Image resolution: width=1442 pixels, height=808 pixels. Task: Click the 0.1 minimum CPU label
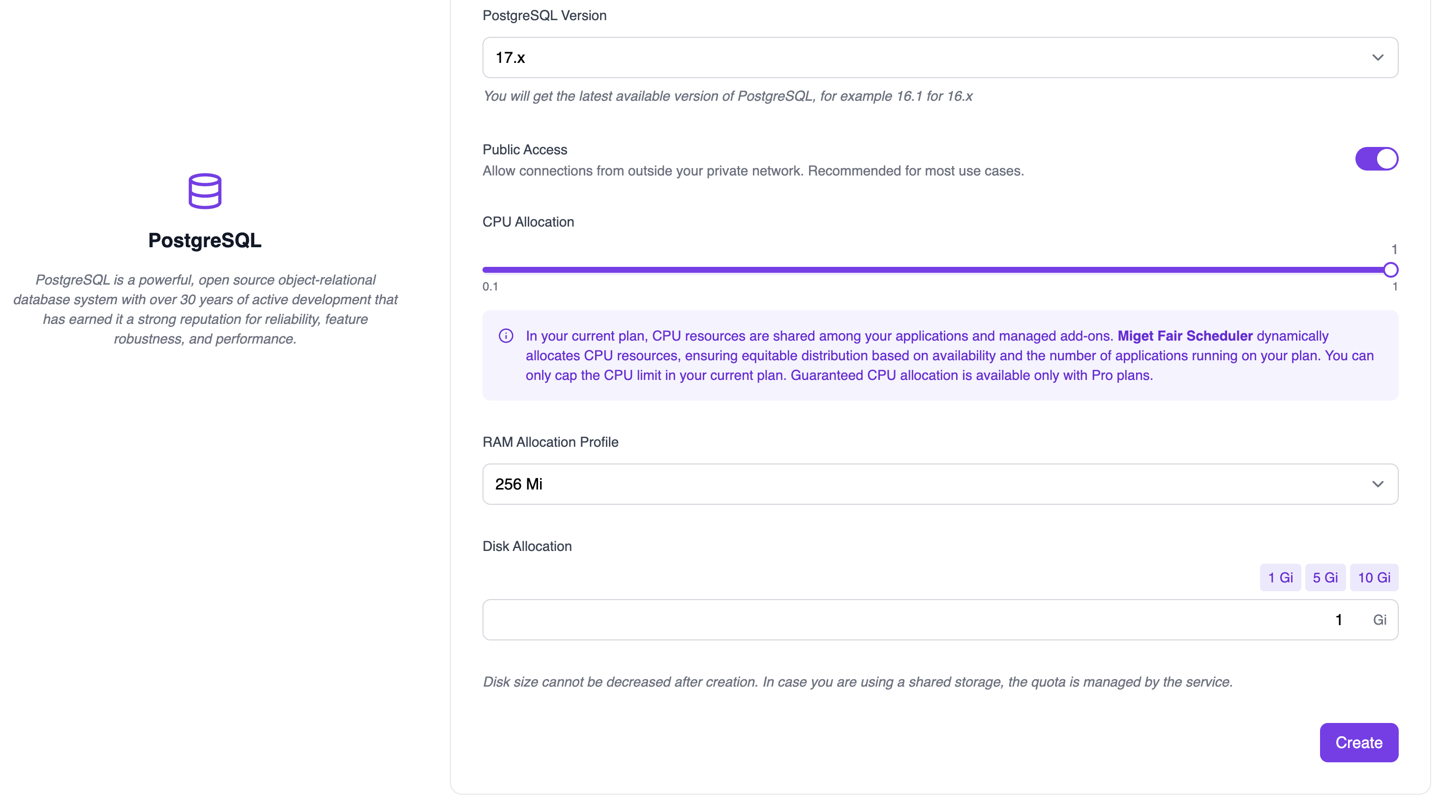tap(490, 287)
